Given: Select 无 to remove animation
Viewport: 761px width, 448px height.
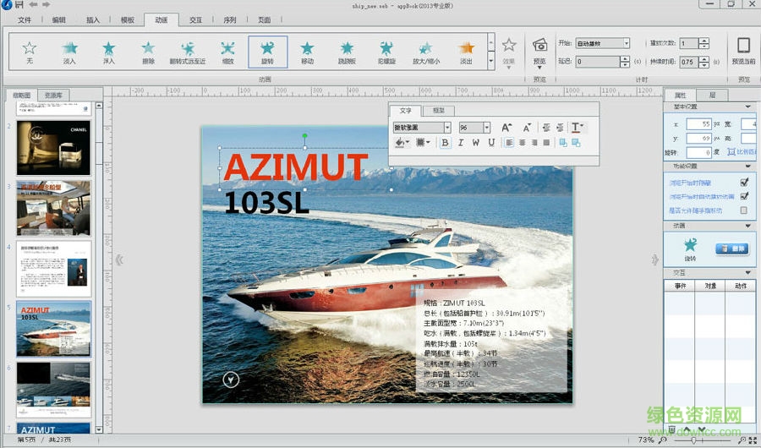Looking at the screenshot, I should 30,52.
